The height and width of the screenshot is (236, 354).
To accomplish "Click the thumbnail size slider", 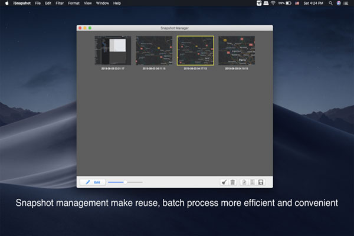I will [x=124, y=182].
